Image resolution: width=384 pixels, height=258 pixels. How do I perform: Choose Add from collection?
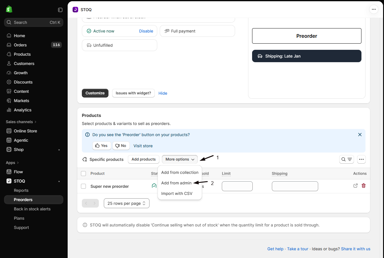[x=180, y=172]
